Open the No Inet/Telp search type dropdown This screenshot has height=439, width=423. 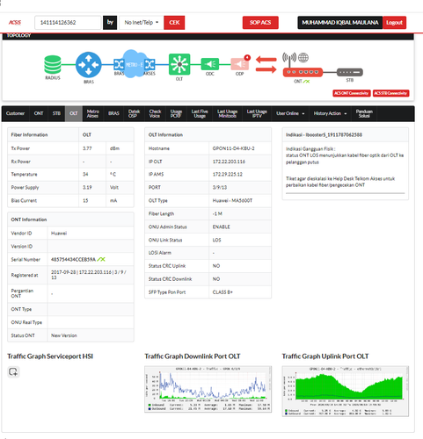[142, 23]
